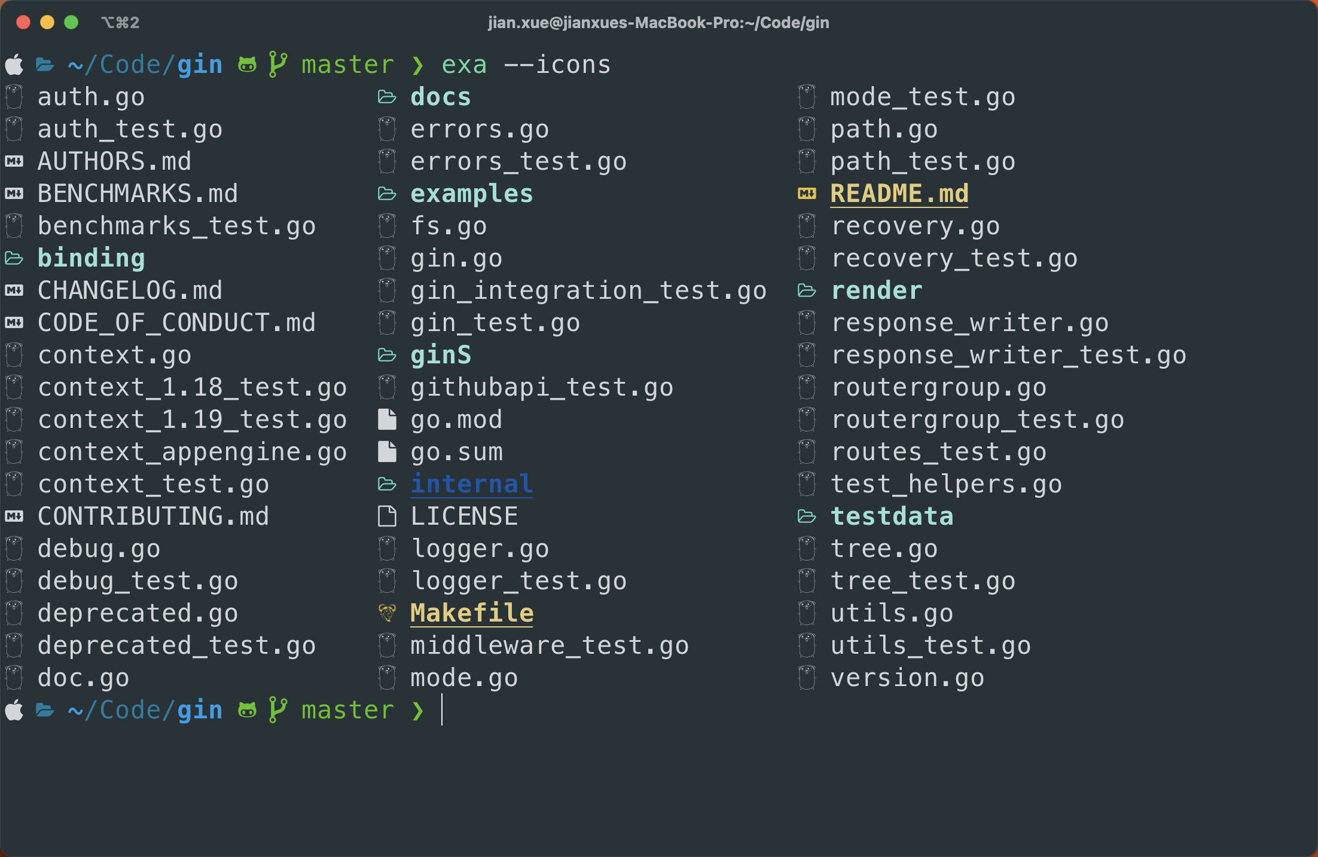
Task: Click the document icon next to LICENSE
Action: click(x=387, y=516)
